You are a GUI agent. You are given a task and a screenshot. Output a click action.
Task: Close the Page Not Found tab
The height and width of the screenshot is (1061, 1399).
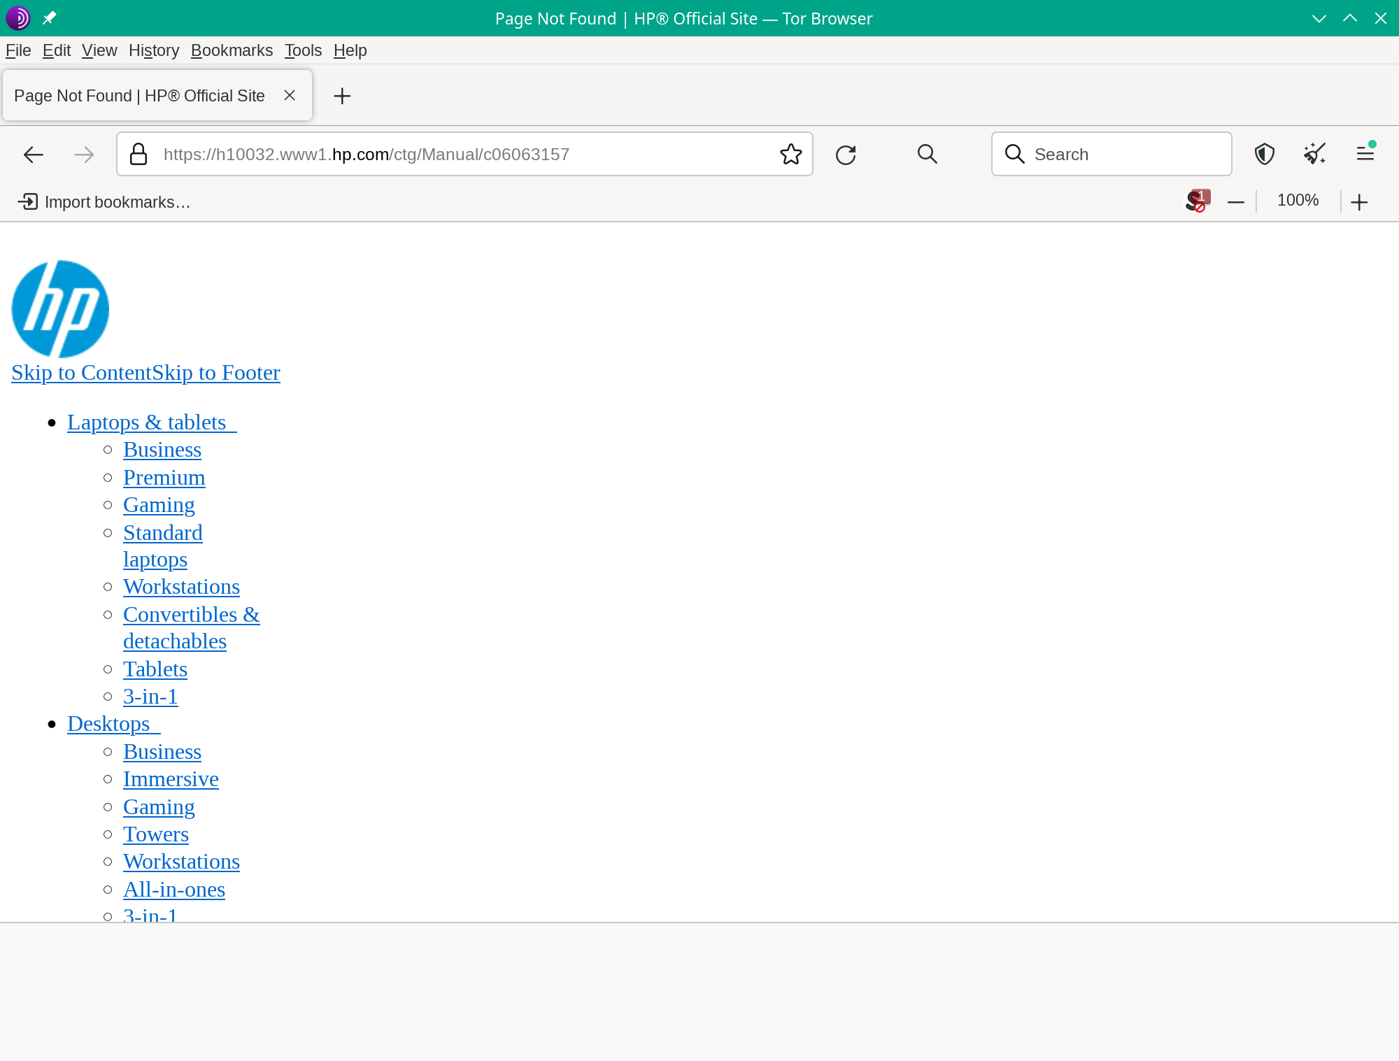coord(290,96)
